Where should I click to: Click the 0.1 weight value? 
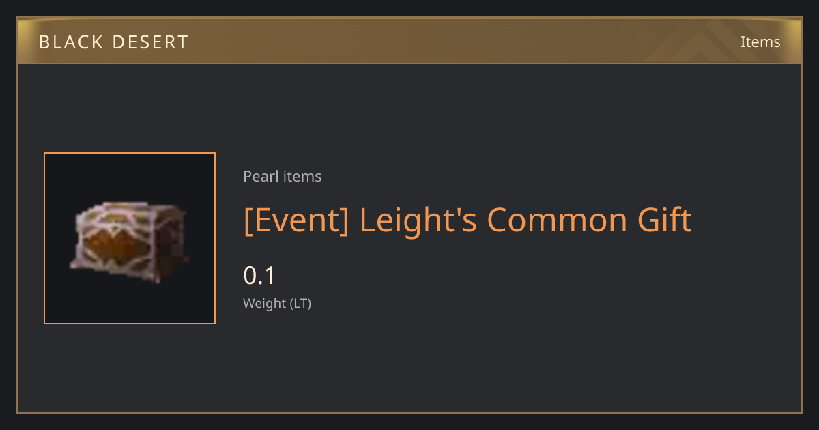point(259,276)
